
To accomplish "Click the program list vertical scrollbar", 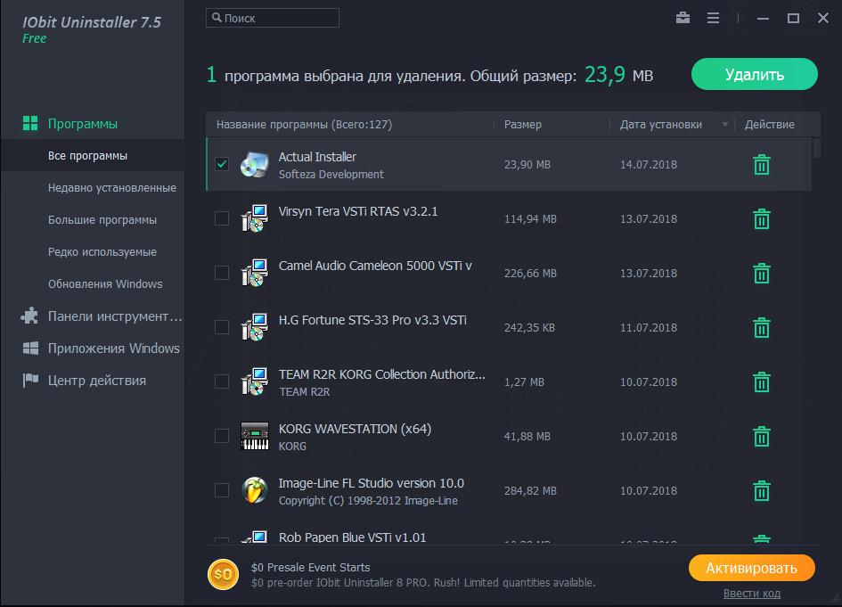I will pyautogui.click(x=816, y=148).
